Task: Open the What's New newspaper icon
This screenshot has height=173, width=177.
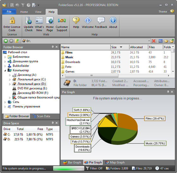Action: pos(39,20)
